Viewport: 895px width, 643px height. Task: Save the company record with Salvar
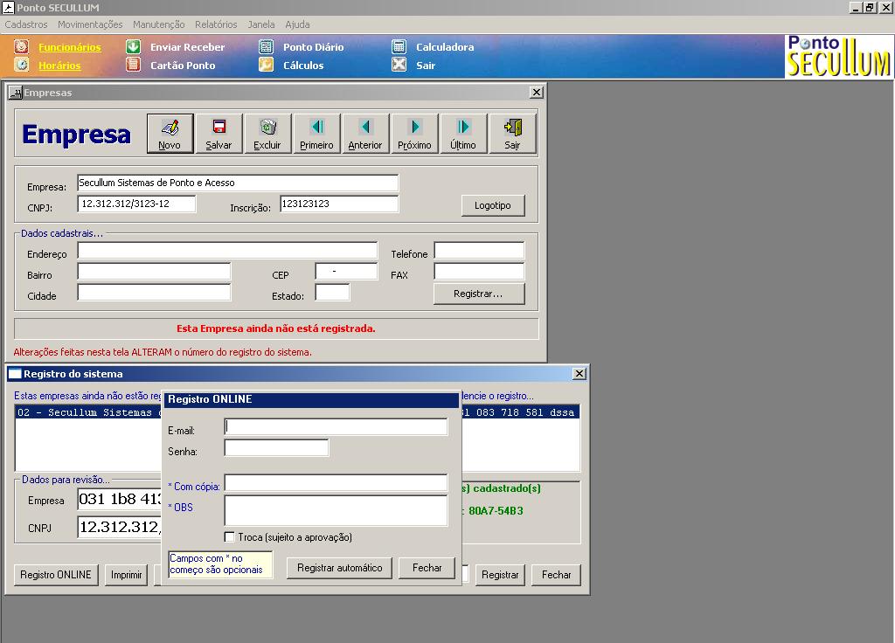tap(219, 134)
